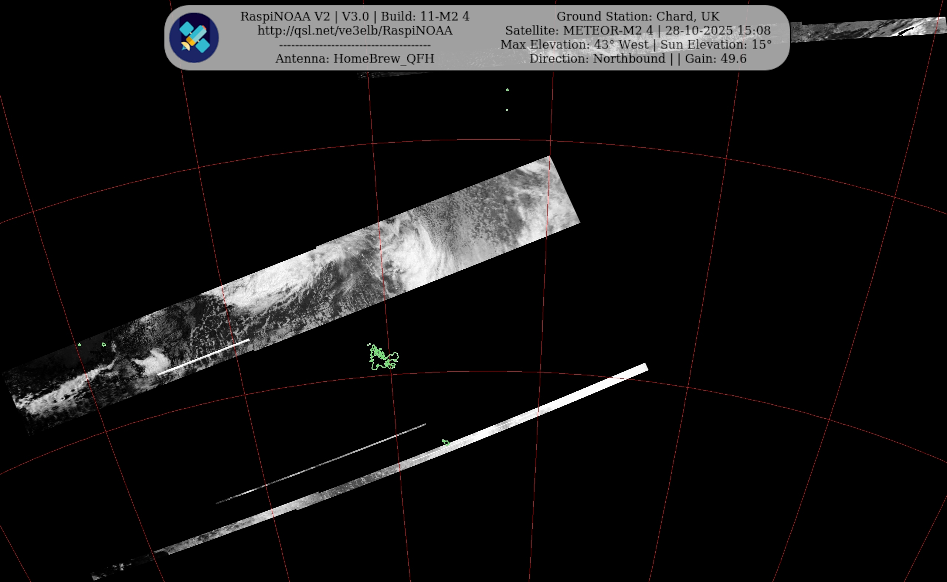Viewport: 947px width, 582px height.
Task: Click the short solid white bar in swath
Action: 203,357
